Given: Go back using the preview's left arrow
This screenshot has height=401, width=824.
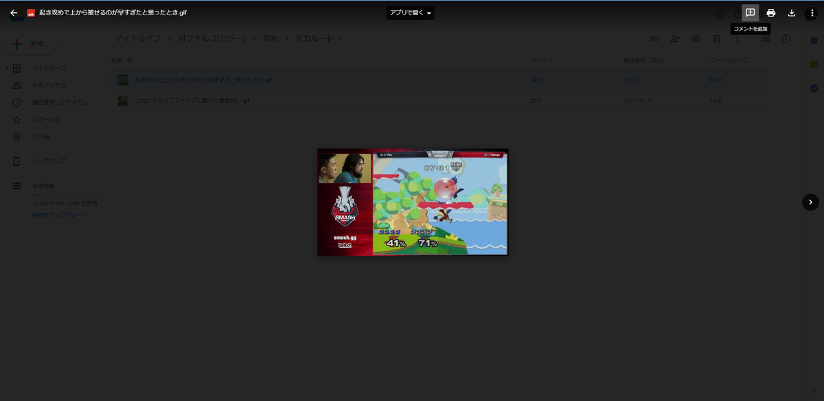Looking at the screenshot, I should coord(14,13).
